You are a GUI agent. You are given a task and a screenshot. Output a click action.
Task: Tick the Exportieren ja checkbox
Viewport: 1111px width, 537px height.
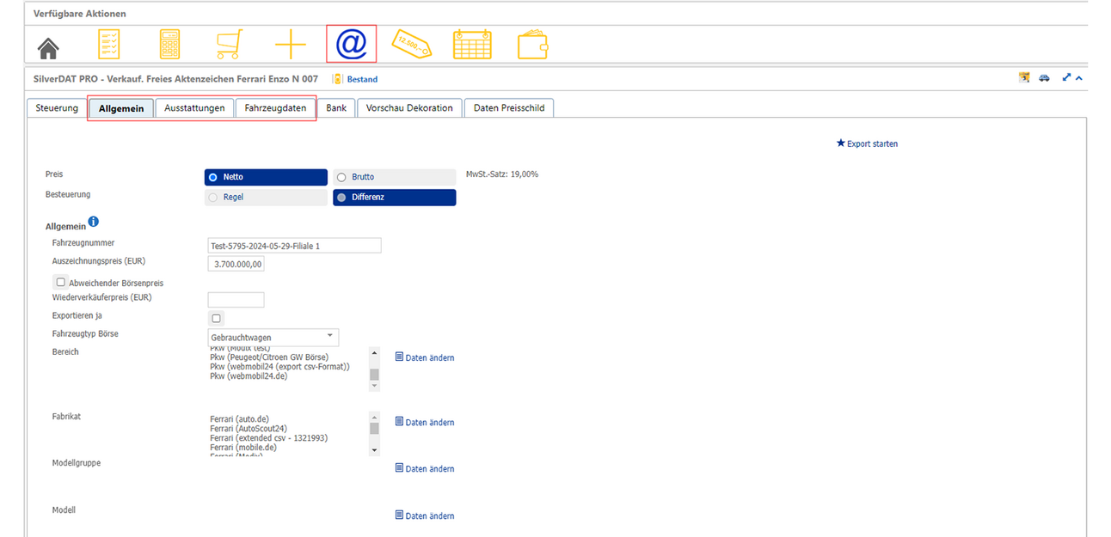(x=217, y=318)
